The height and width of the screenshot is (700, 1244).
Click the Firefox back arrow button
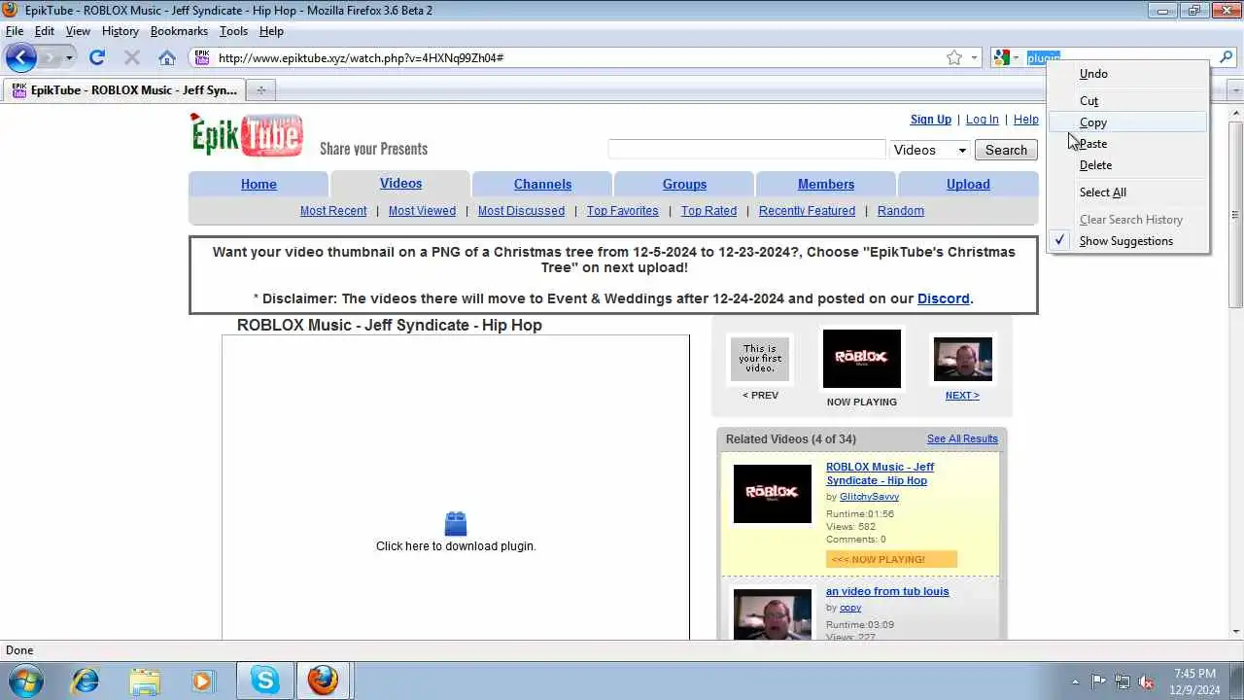20,57
